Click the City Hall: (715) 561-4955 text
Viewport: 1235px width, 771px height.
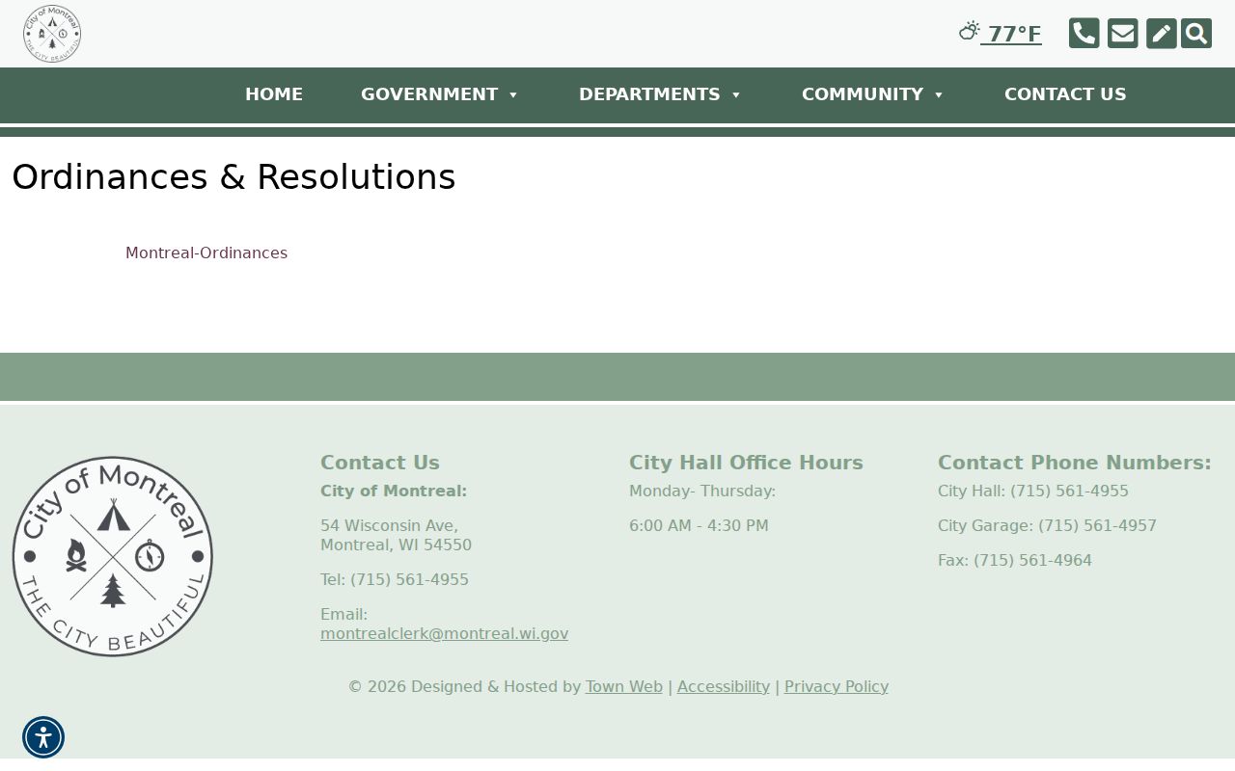(1033, 492)
